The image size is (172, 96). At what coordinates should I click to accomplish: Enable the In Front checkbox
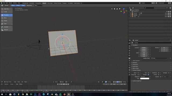click(x=159, y=75)
